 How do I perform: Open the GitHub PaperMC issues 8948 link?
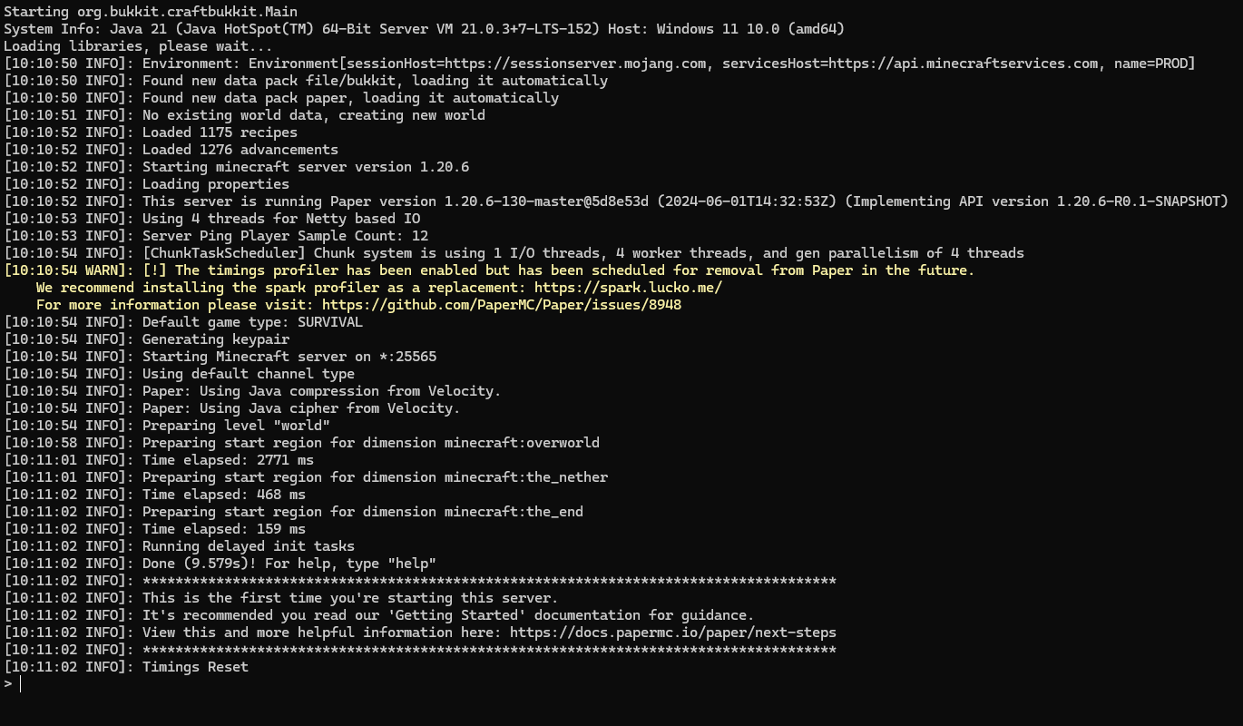tap(501, 305)
